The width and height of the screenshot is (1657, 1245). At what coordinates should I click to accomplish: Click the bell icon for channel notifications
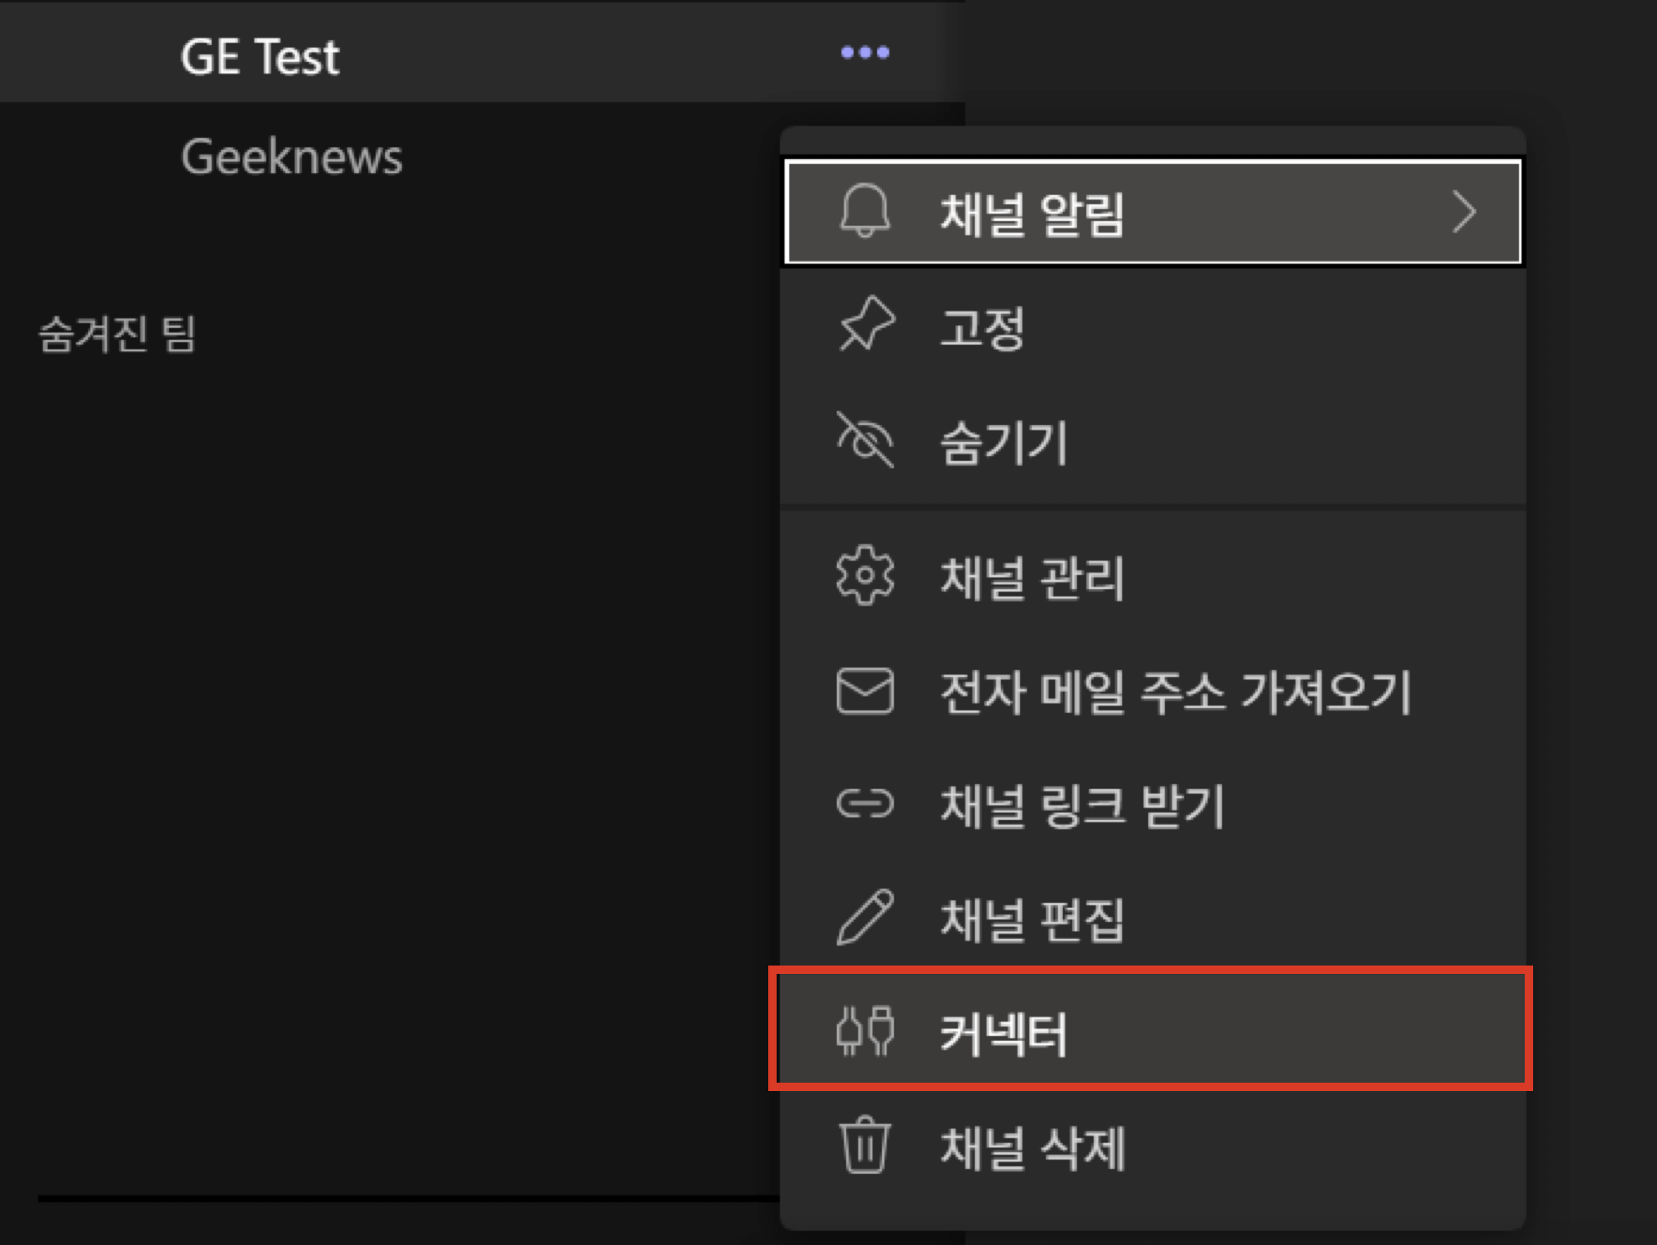click(x=864, y=211)
